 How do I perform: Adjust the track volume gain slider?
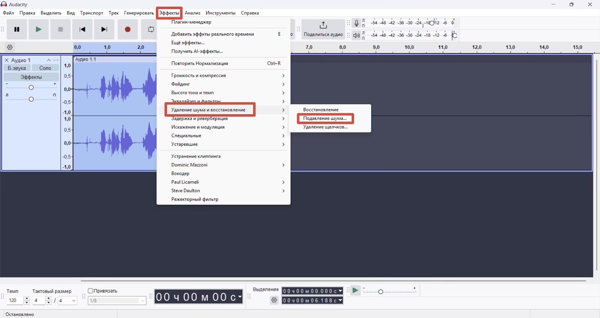[x=31, y=87]
